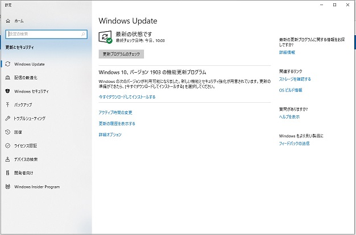Click the 詳細情報 link
This screenshot has width=356, height=235.
click(287, 52)
